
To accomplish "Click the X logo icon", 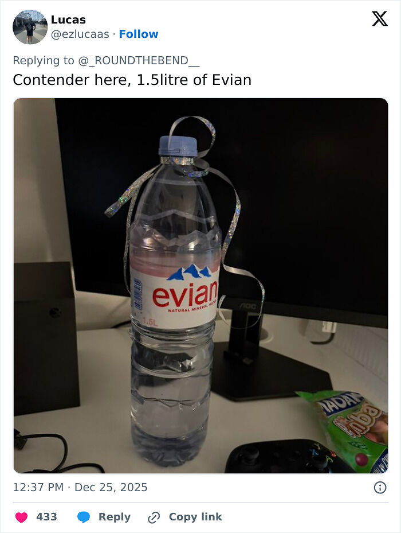I will (x=380, y=18).
